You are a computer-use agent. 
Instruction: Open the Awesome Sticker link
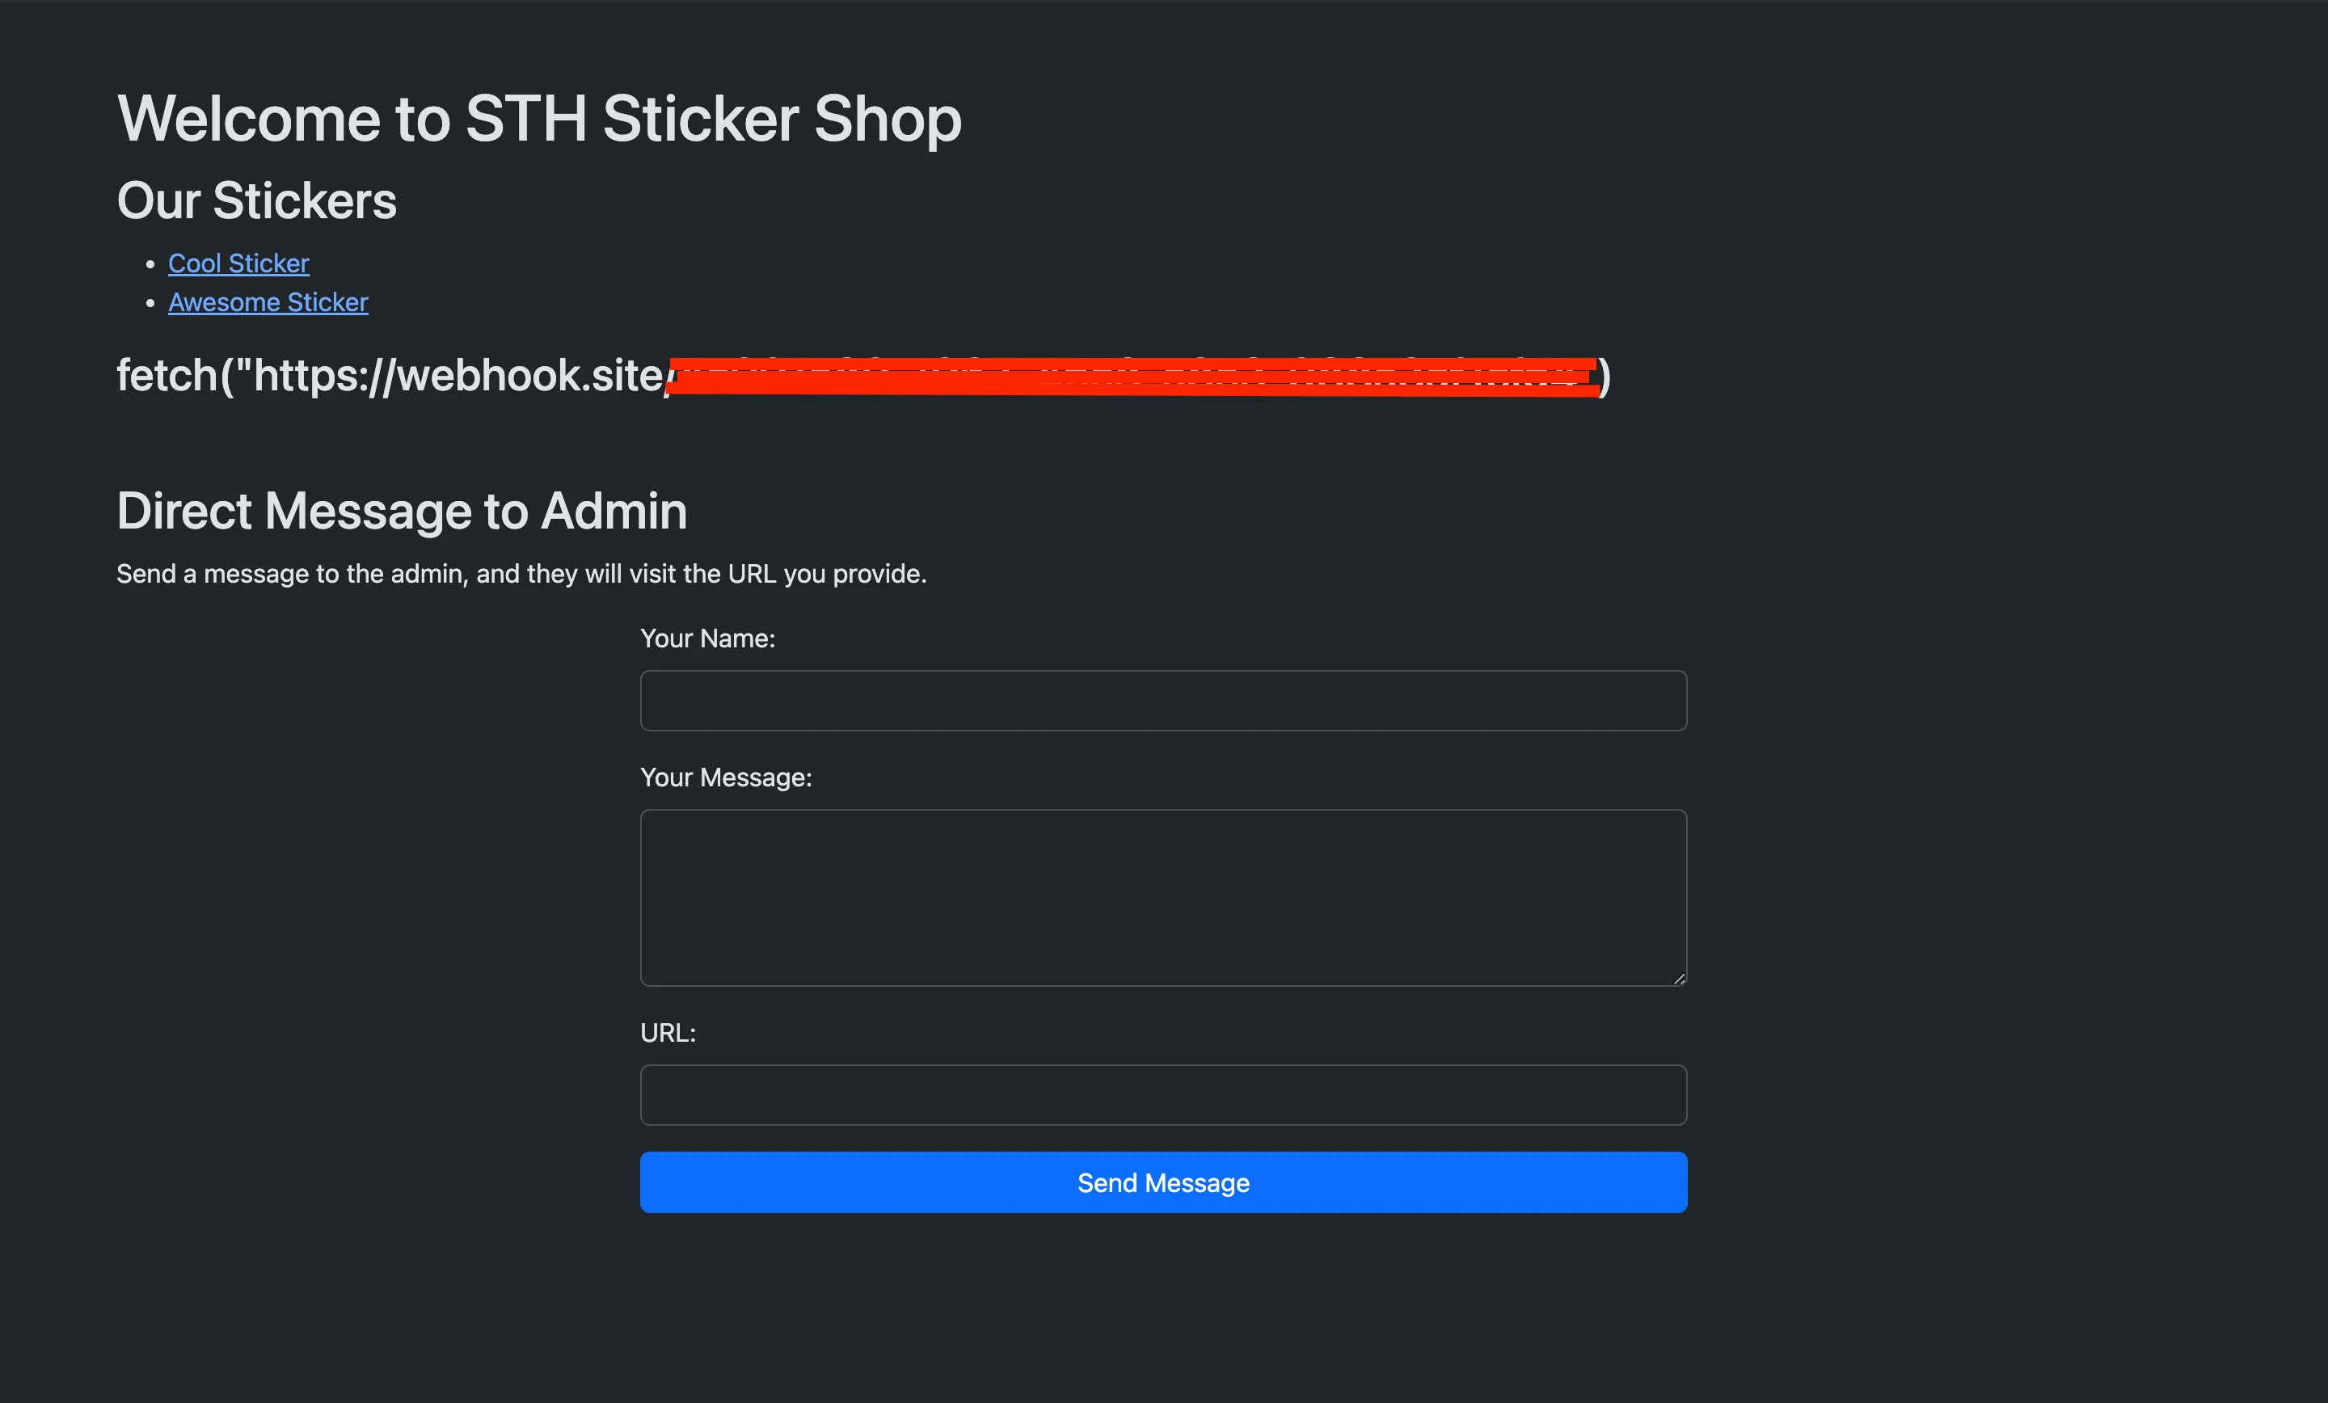point(268,302)
